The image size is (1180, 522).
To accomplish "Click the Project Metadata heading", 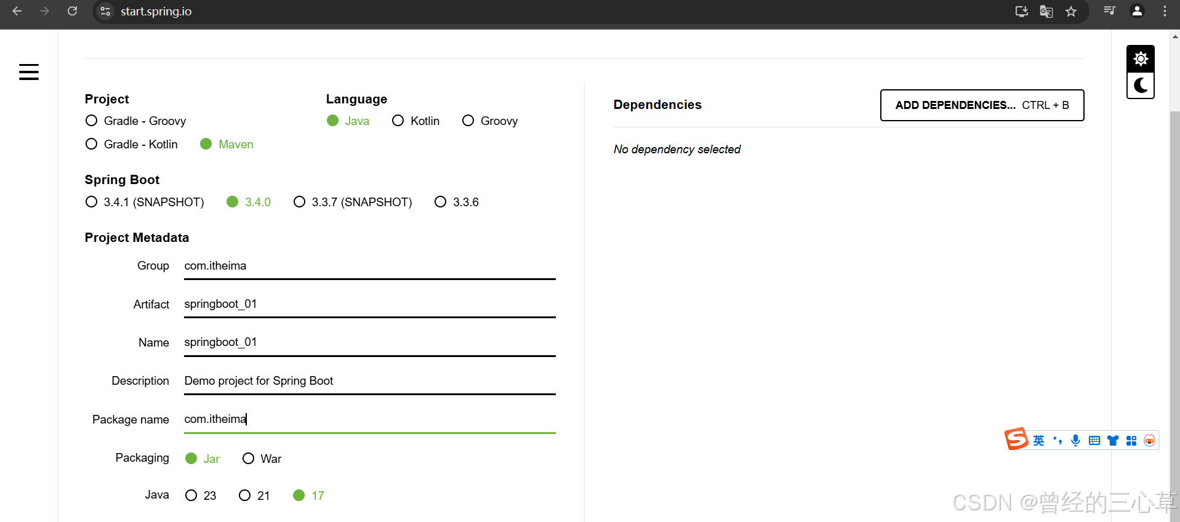I will click(x=137, y=238).
